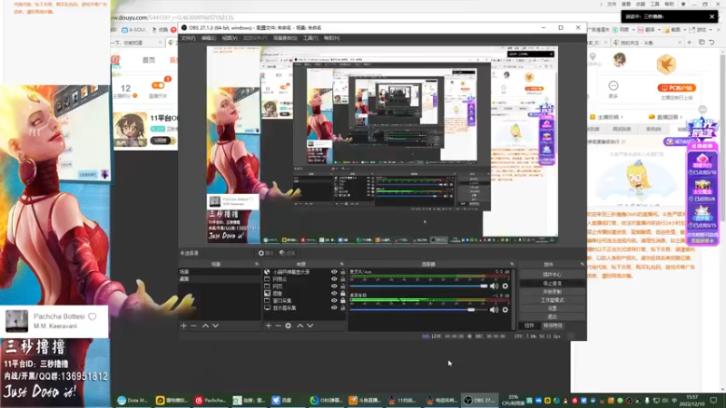Close the notification popup at the top right
The image size is (726, 408).
point(711,16)
